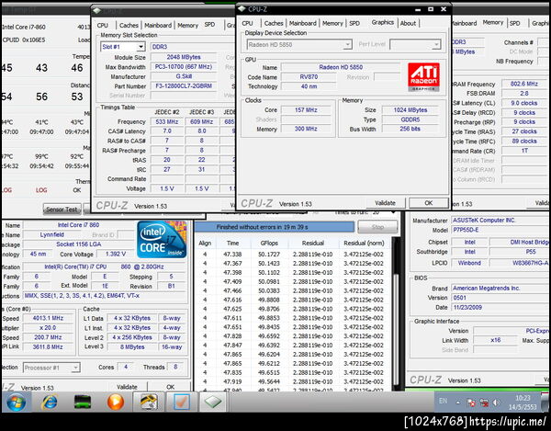This screenshot has height=431, width=551.
Task: Click the ATI Radeon Graphics logo
Action: pyautogui.click(x=423, y=77)
